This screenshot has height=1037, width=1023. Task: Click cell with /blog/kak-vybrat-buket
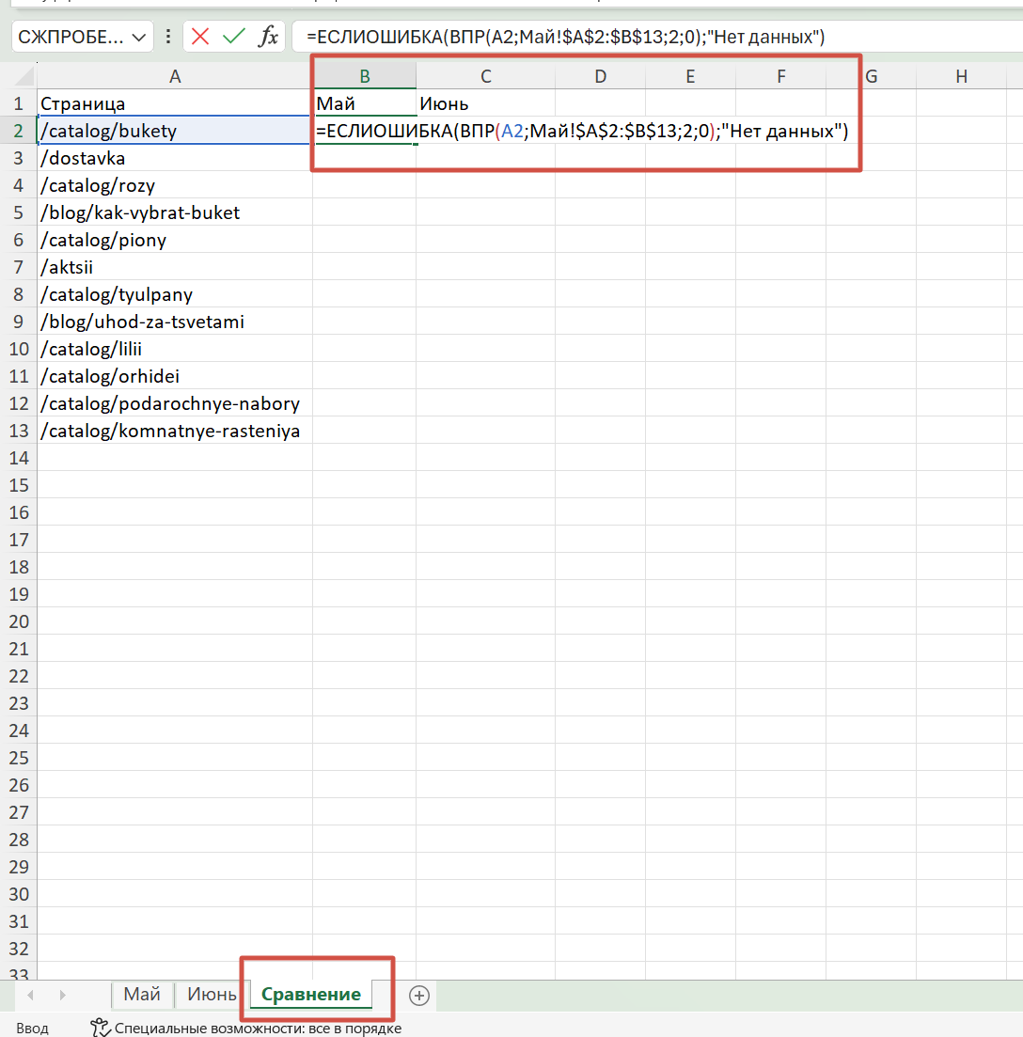175,213
